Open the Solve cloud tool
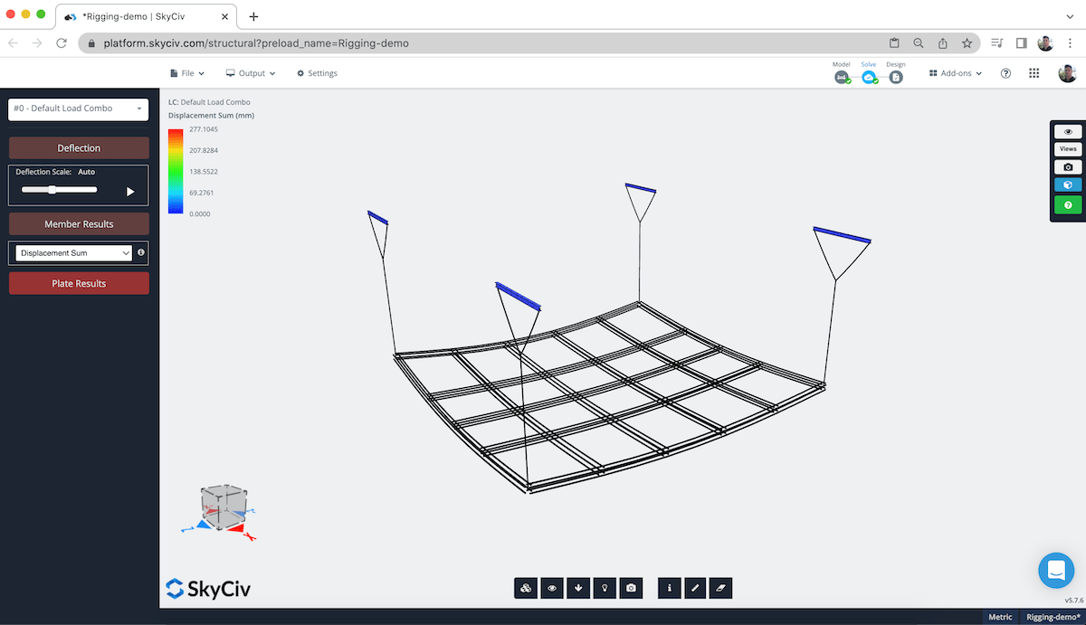The height and width of the screenshot is (625, 1086). click(x=869, y=77)
